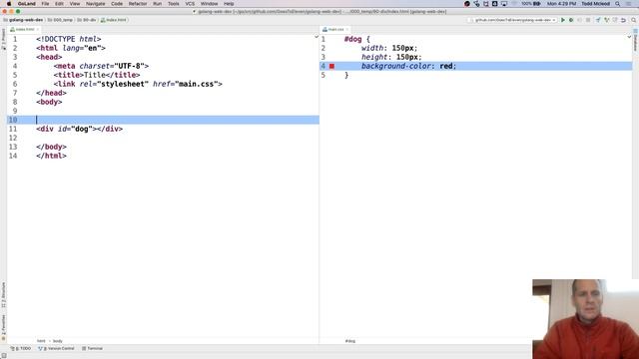Open the Apple menu

coord(9,4)
